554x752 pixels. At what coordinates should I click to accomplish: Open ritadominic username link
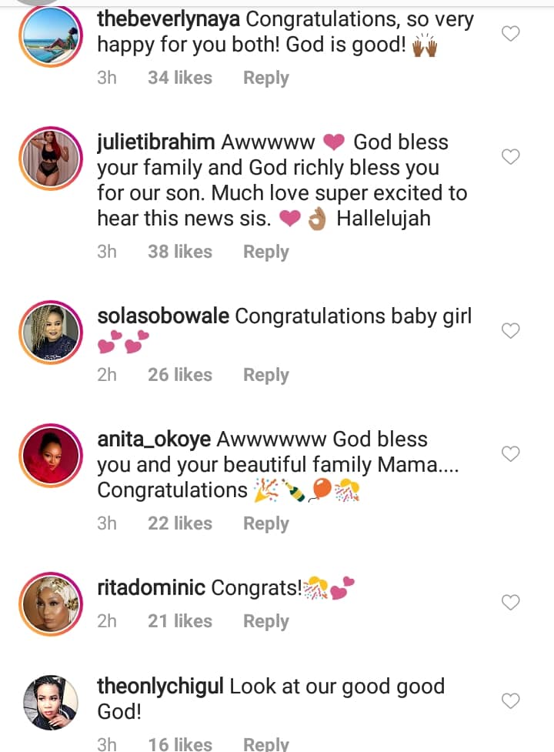coord(151,589)
